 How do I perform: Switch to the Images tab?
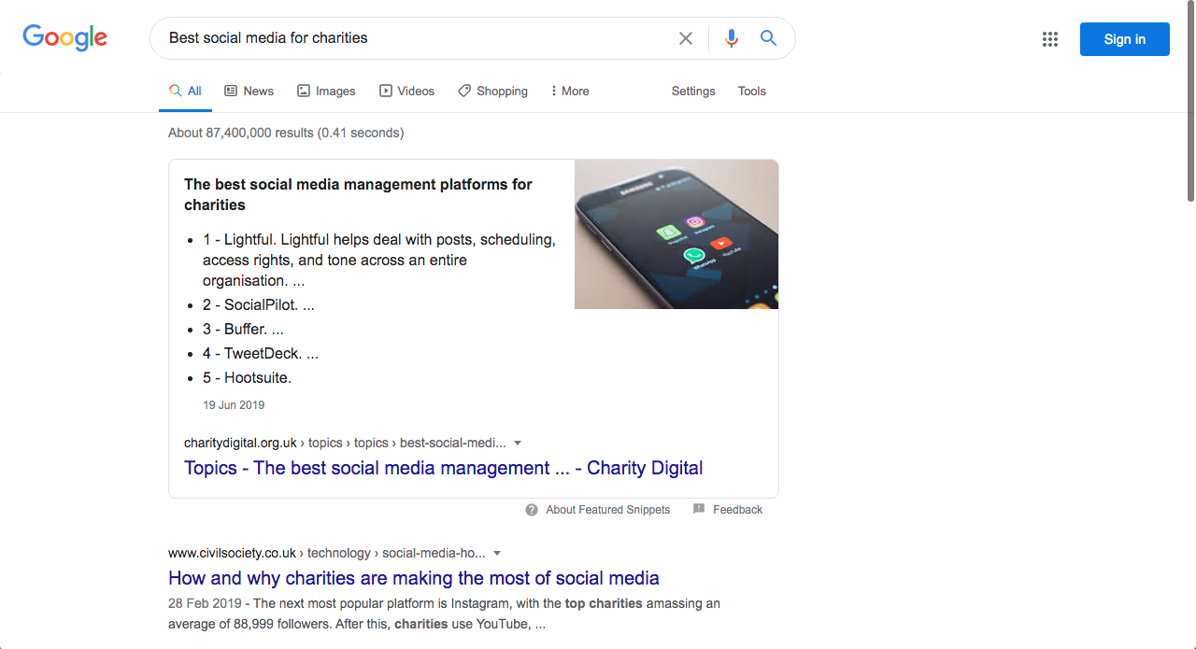point(326,92)
